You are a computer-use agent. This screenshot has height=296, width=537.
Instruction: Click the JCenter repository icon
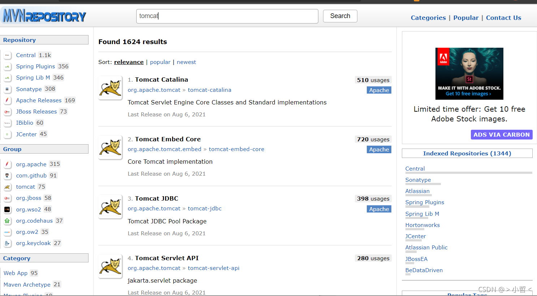[7, 134]
